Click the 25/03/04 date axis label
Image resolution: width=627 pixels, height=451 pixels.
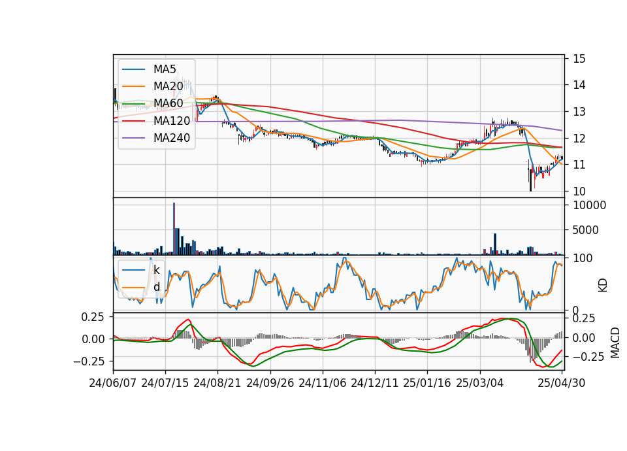point(480,383)
